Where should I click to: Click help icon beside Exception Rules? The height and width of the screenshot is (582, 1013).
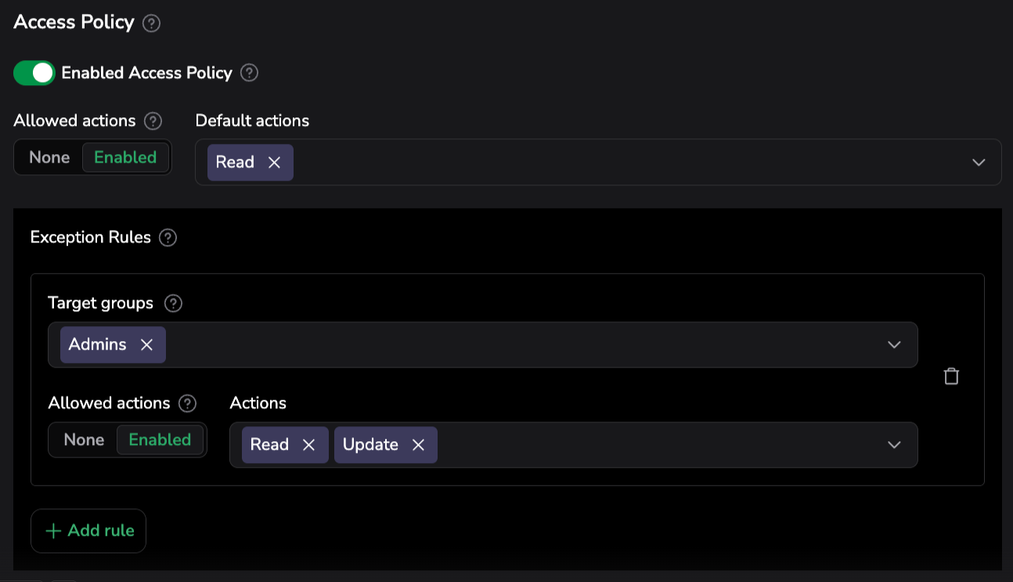(x=168, y=238)
